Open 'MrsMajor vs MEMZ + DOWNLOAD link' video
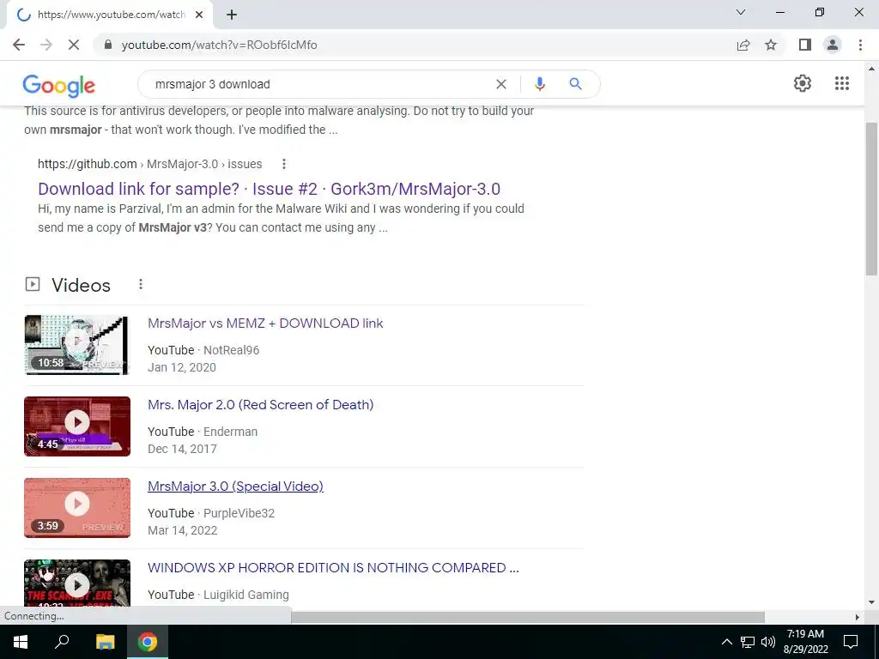 click(265, 323)
